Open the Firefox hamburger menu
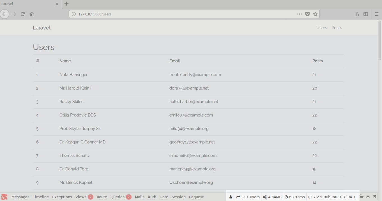This screenshot has width=382, height=201. (377, 14)
